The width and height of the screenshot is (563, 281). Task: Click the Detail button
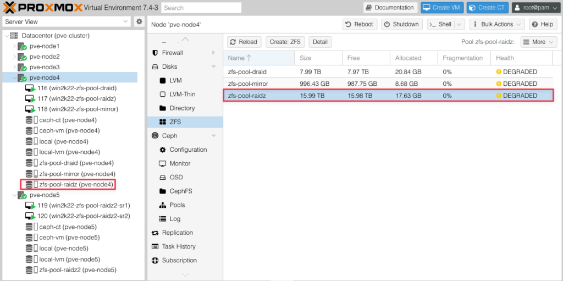(320, 42)
